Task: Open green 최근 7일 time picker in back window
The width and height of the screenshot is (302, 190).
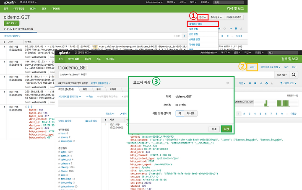Action: pos(12,23)
